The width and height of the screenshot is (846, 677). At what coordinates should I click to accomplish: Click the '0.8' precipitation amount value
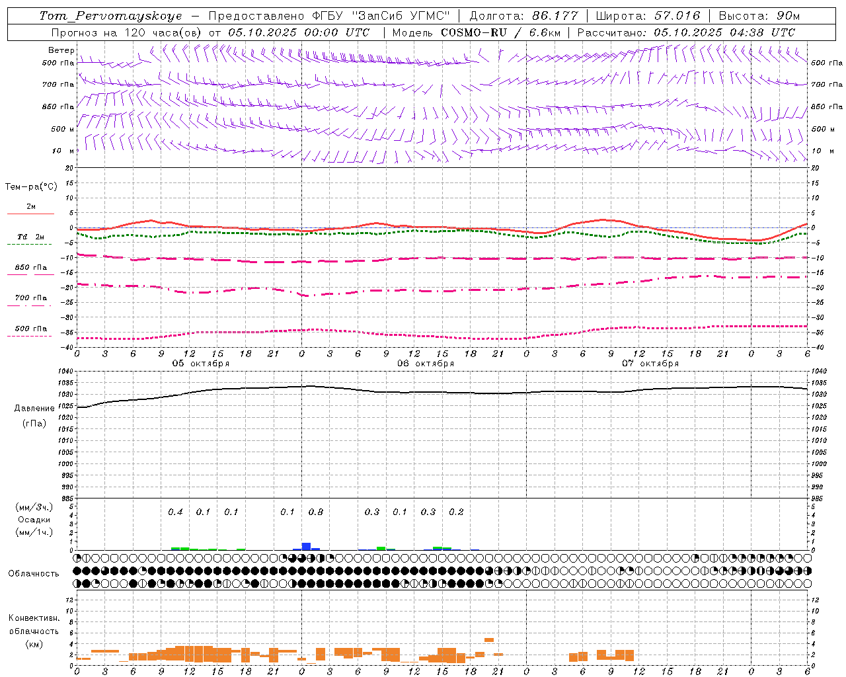point(316,512)
